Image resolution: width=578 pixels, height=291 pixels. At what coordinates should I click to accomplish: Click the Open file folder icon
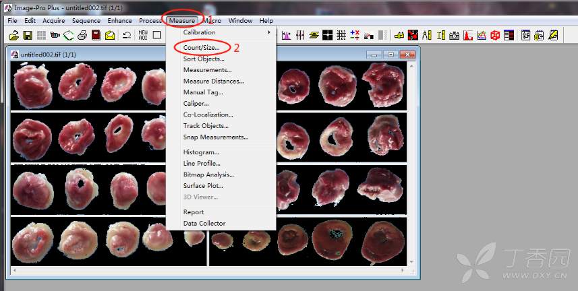[13, 35]
